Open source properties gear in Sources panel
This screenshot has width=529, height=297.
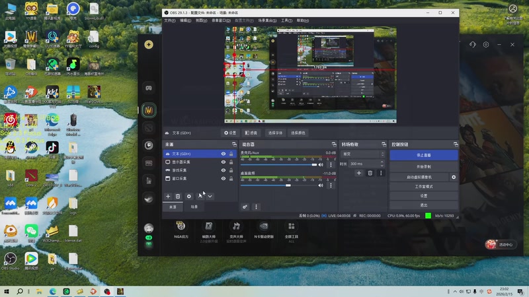[189, 196]
